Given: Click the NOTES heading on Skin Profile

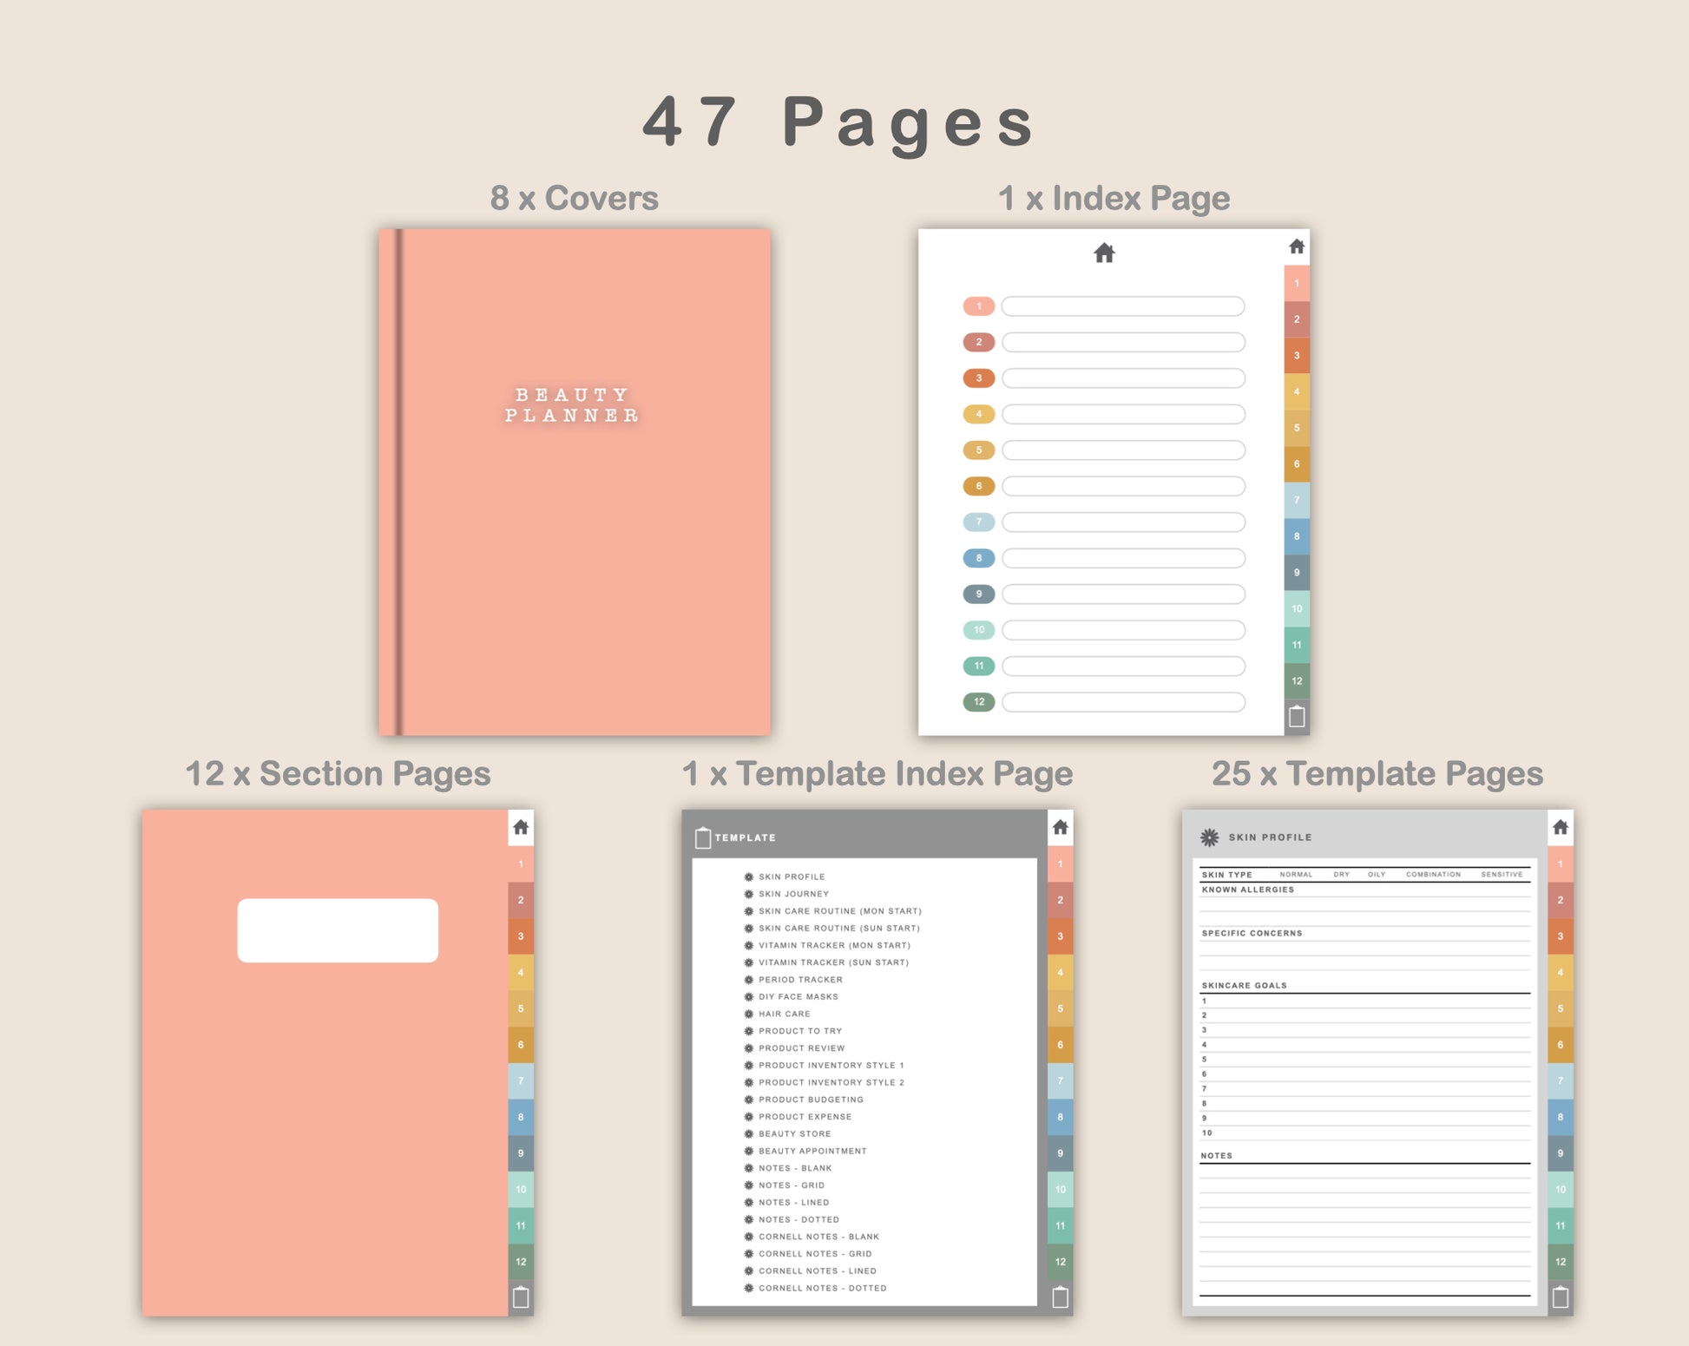Looking at the screenshot, I should point(1216,1156).
